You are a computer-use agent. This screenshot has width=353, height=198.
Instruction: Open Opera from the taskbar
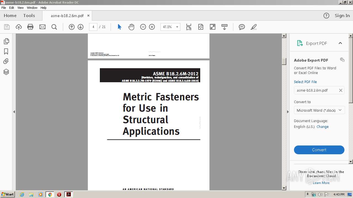59,194
